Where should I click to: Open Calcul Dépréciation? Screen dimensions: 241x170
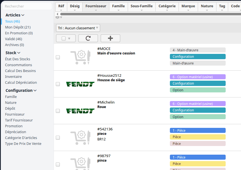pyautogui.click(x=21, y=82)
